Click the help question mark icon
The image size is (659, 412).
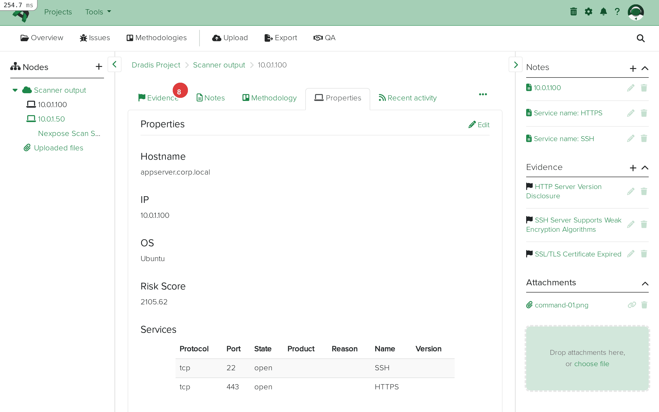click(x=617, y=11)
